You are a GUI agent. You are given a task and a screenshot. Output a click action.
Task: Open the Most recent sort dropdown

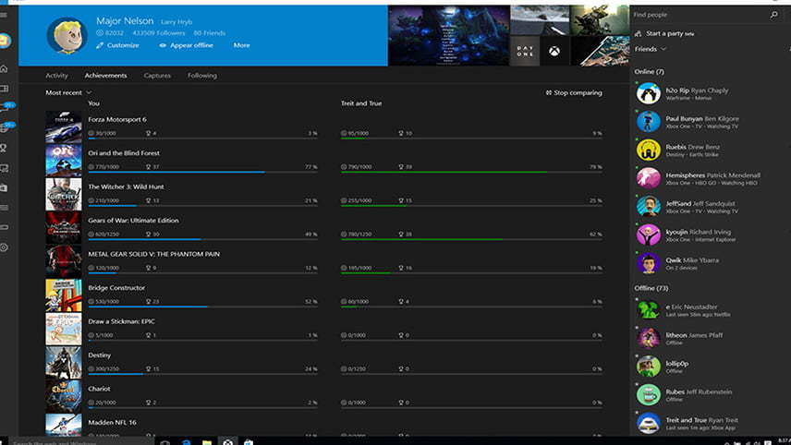coord(68,92)
